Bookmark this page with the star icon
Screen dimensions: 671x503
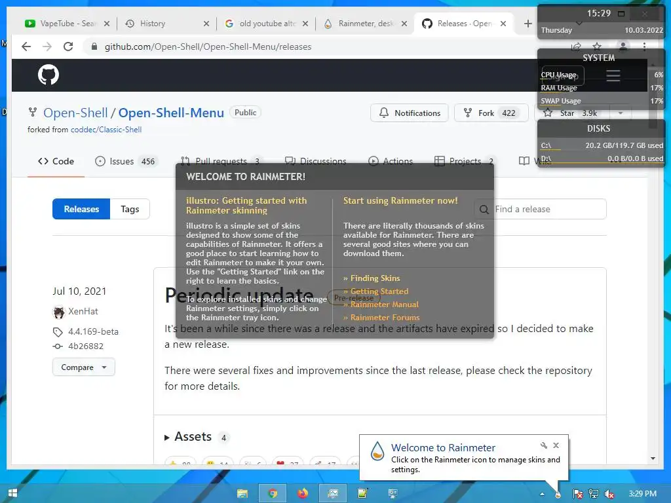click(597, 47)
